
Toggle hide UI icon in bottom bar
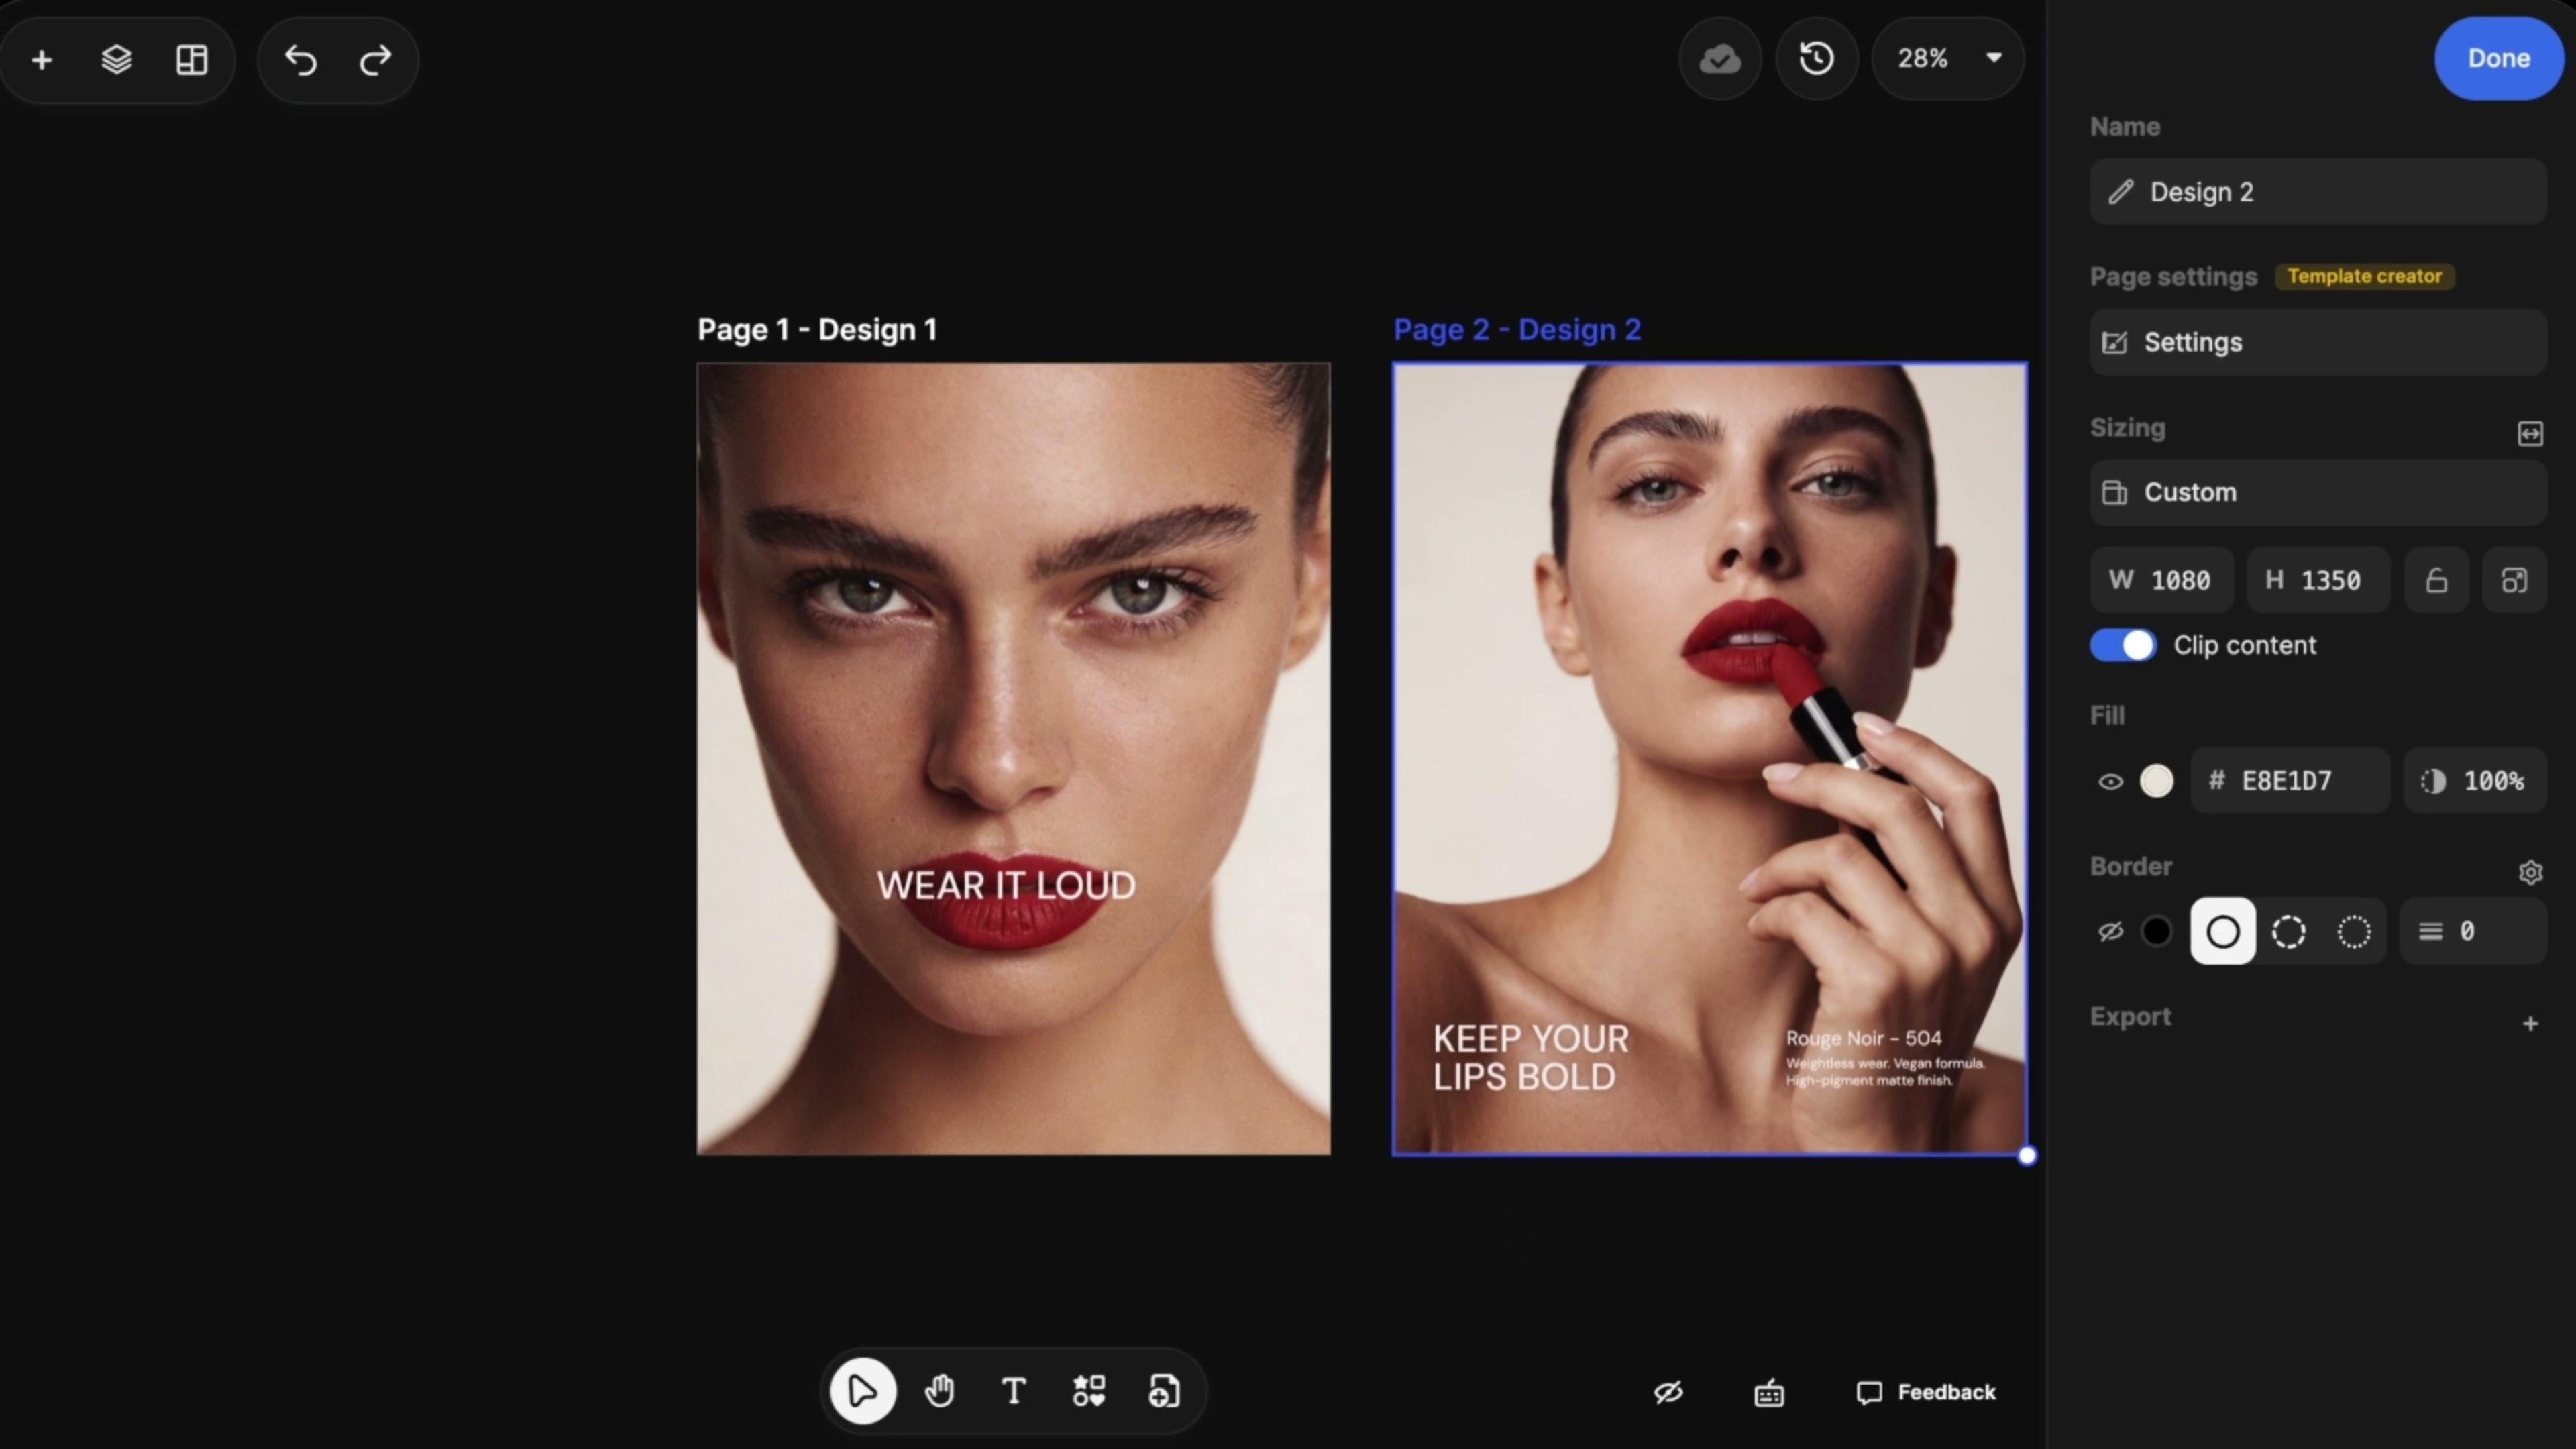pyautogui.click(x=1668, y=1392)
